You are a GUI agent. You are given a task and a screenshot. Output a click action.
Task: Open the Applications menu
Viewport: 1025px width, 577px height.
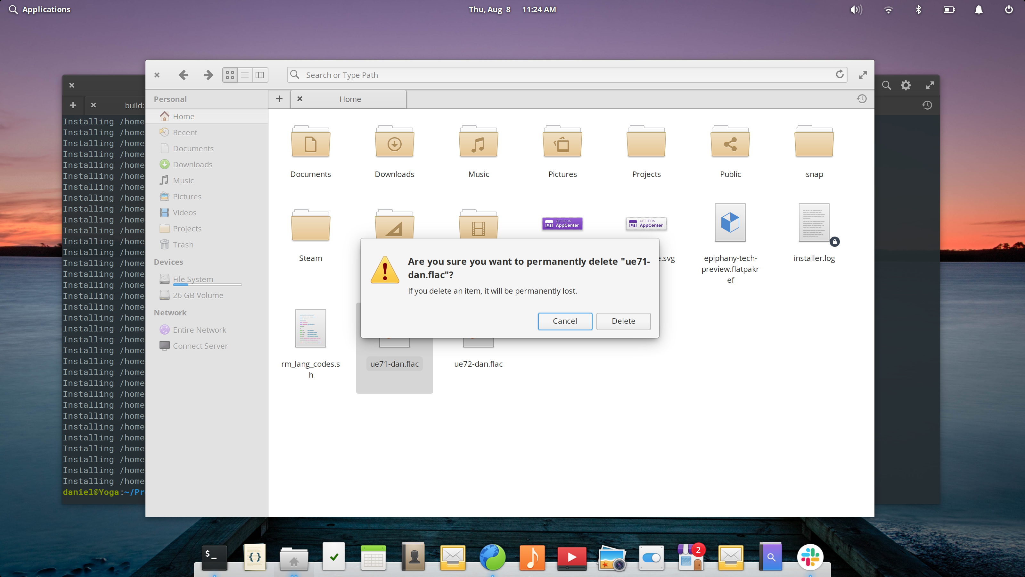tap(39, 9)
